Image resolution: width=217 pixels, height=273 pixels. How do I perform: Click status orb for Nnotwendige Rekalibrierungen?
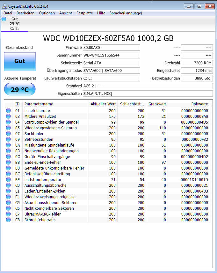pyautogui.click(x=8, y=151)
